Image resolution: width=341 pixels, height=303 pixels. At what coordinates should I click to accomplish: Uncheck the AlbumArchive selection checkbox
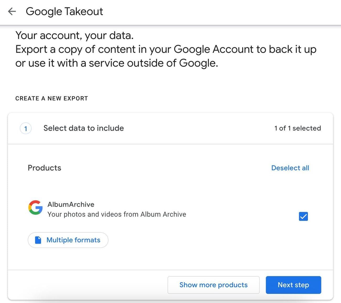tap(303, 216)
